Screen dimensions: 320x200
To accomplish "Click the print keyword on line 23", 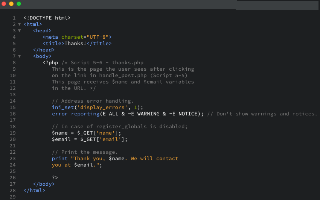I will [x=59, y=158].
